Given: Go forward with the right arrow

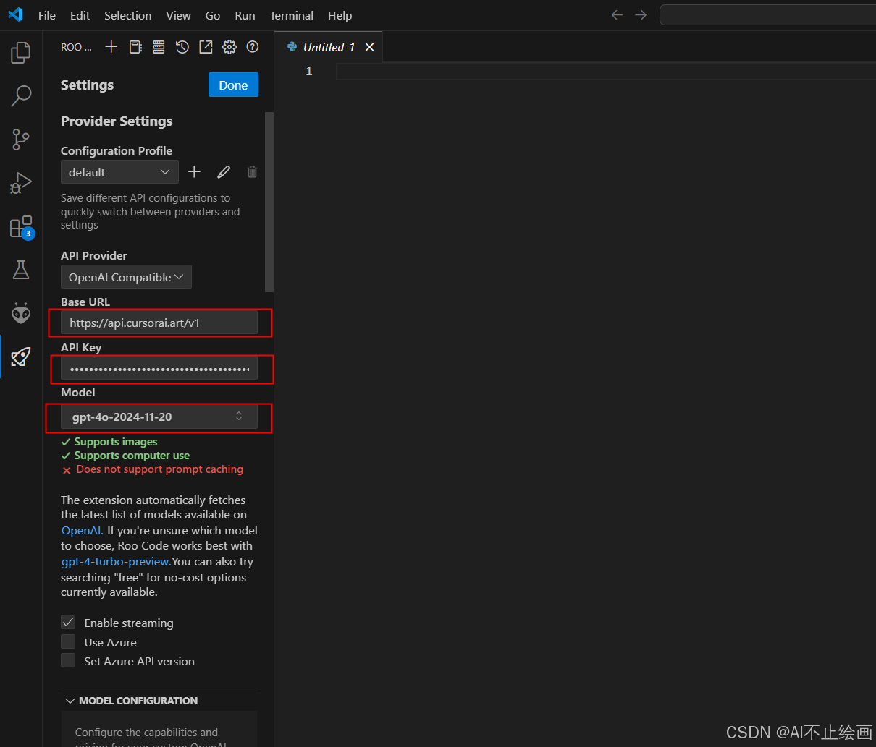Looking at the screenshot, I should click(x=641, y=14).
